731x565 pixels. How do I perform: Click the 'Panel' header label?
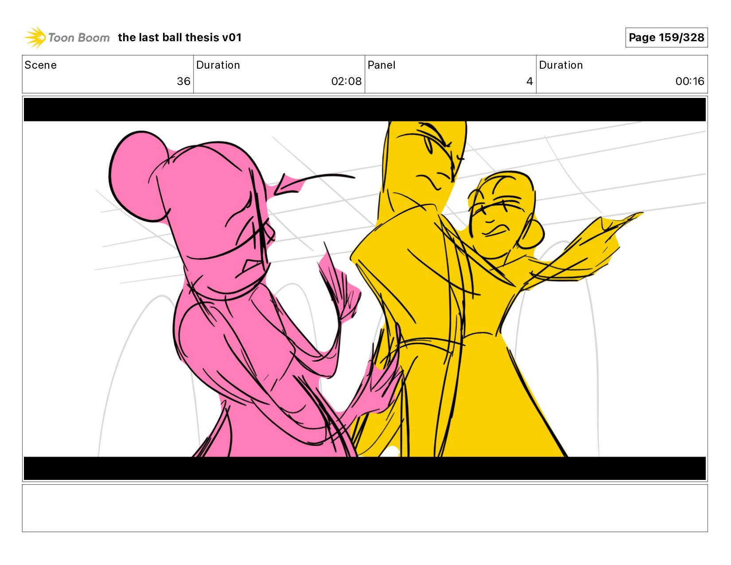click(x=381, y=65)
